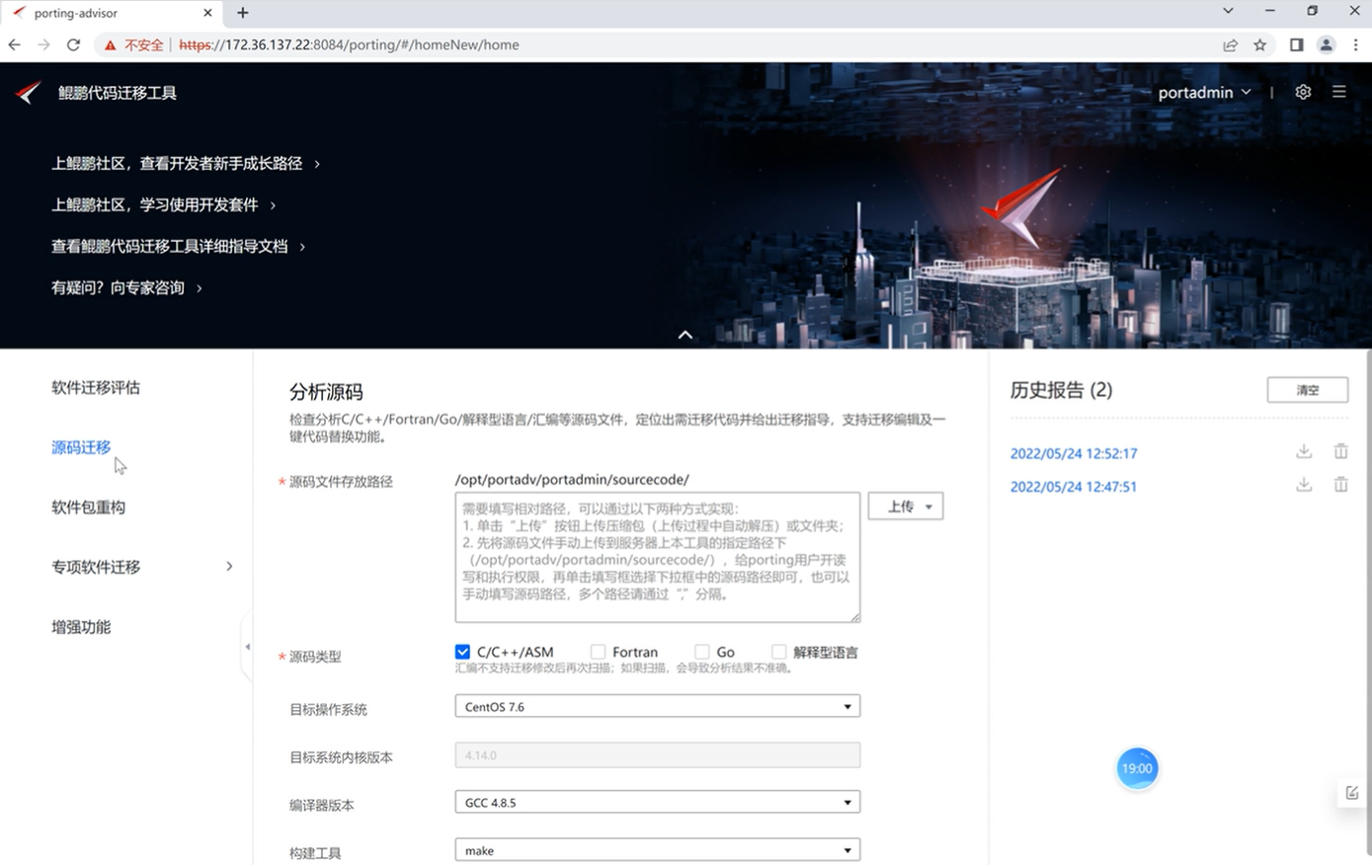The width and height of the screenshot is (1372, 865).
Task: Share this page from the address bar
Action: 1231,44
